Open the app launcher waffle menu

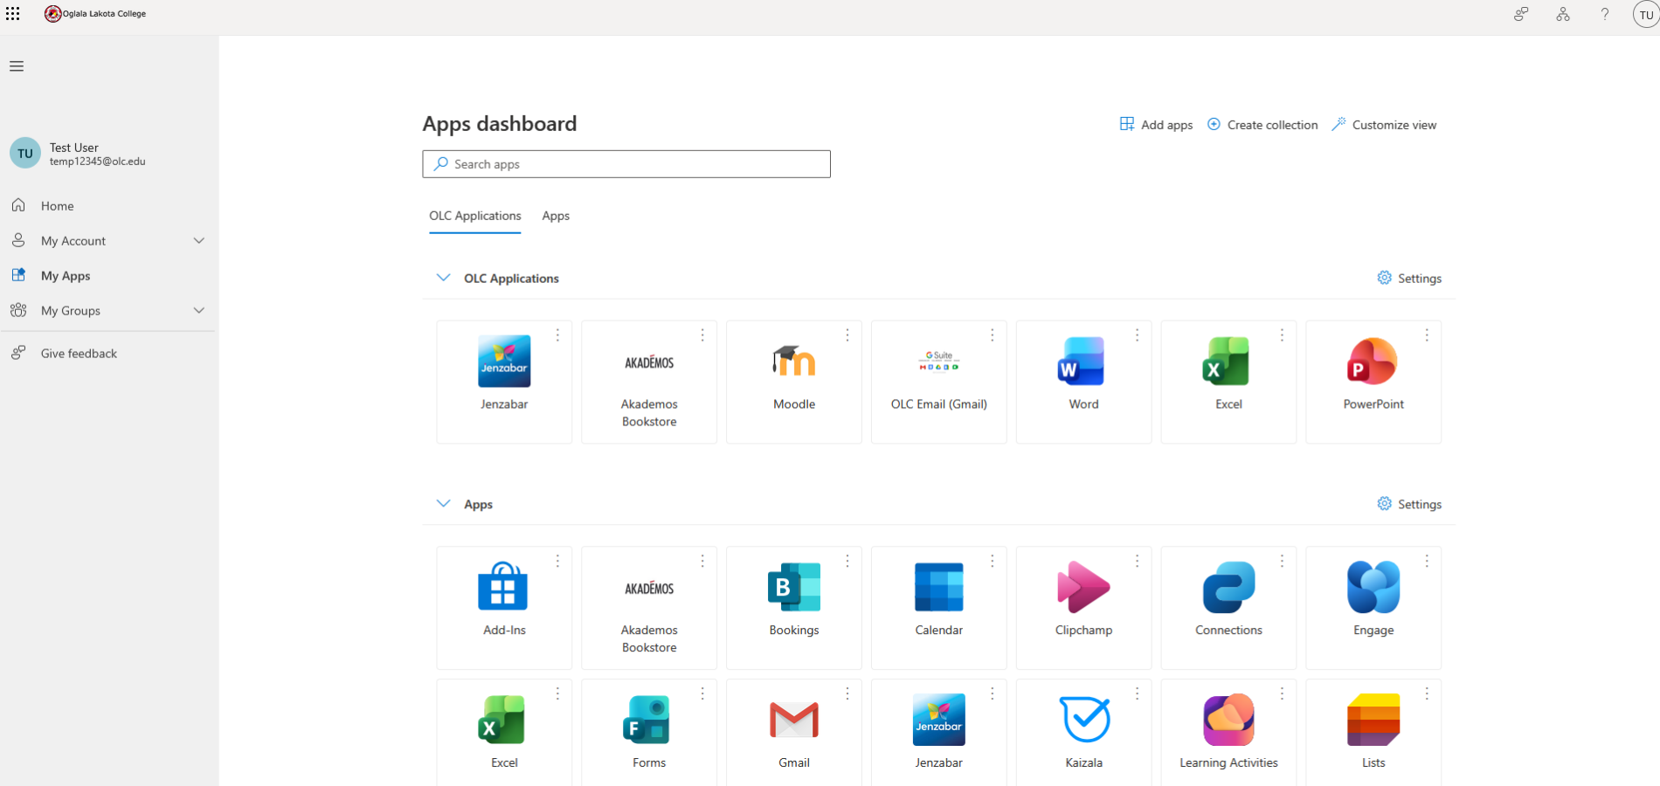coord(13,14)
